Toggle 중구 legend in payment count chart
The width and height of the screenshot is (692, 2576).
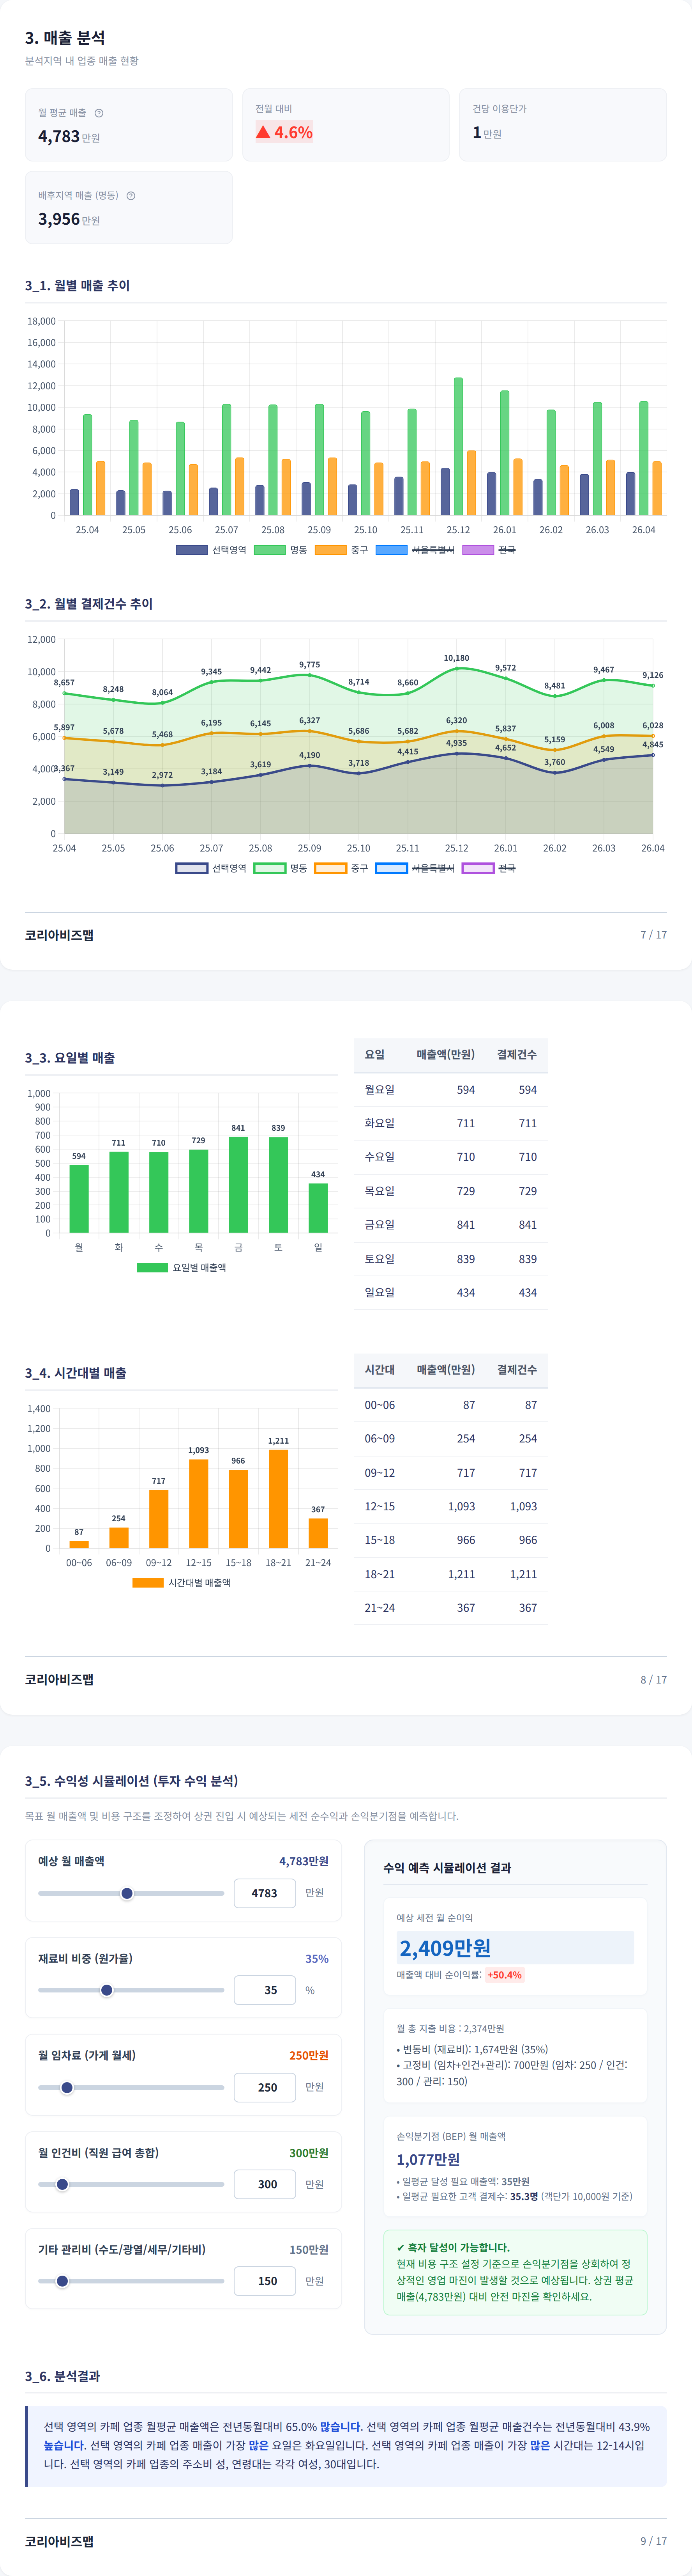coord(341,868)
